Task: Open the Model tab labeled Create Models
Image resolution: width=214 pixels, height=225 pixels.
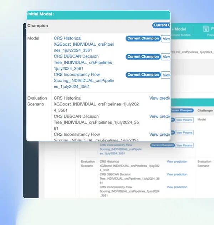Action: click(x=181, y=32)
